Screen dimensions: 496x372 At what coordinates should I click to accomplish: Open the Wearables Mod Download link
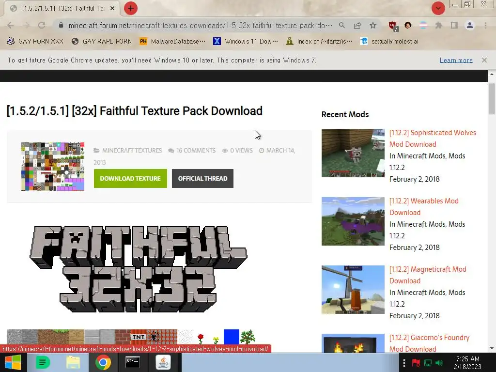424,206
